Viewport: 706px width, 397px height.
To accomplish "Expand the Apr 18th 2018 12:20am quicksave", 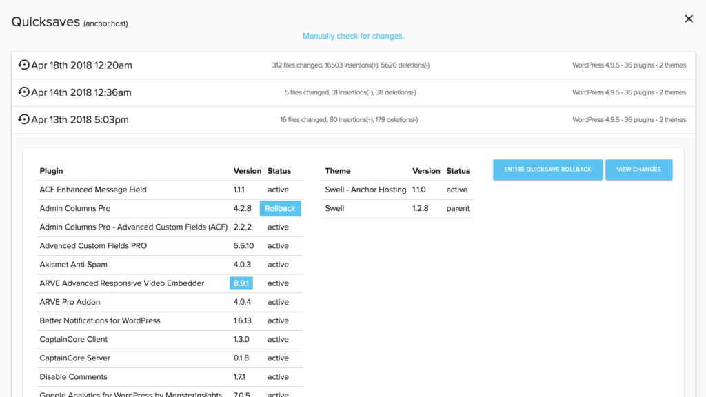I will tap(81, 65).
